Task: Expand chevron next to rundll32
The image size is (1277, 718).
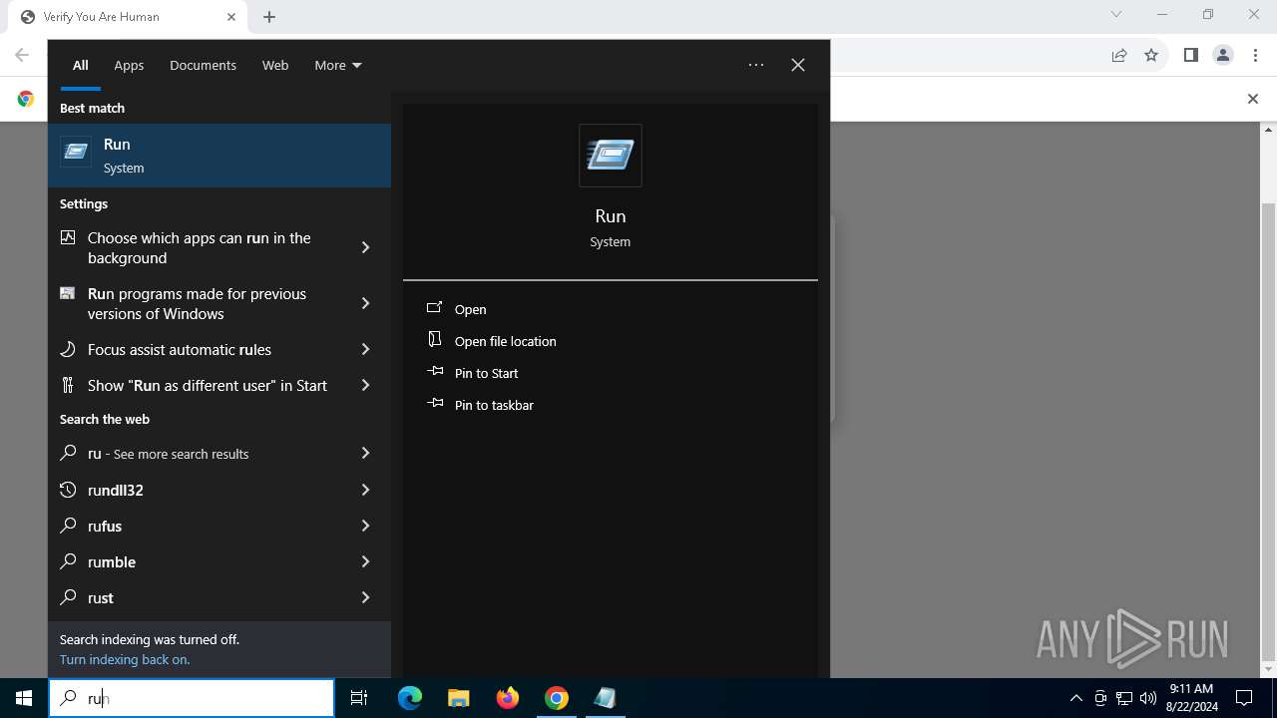Action: coord(365,490)
